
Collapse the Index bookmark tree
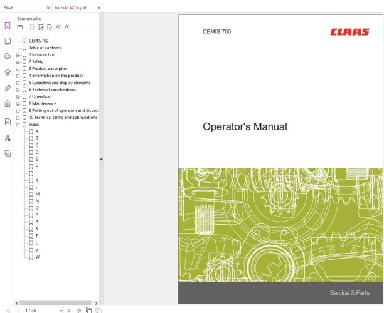18,125
